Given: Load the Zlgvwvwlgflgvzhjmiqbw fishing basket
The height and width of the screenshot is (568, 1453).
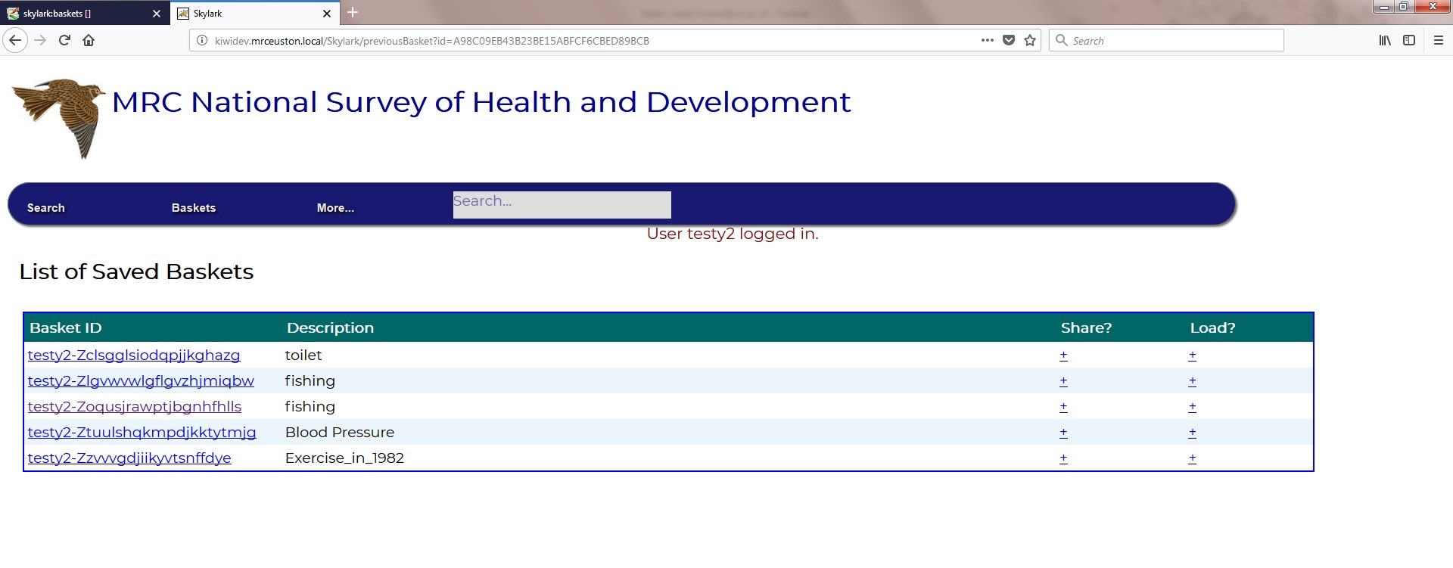Looking at the screenshot, I should point(1192,381).
